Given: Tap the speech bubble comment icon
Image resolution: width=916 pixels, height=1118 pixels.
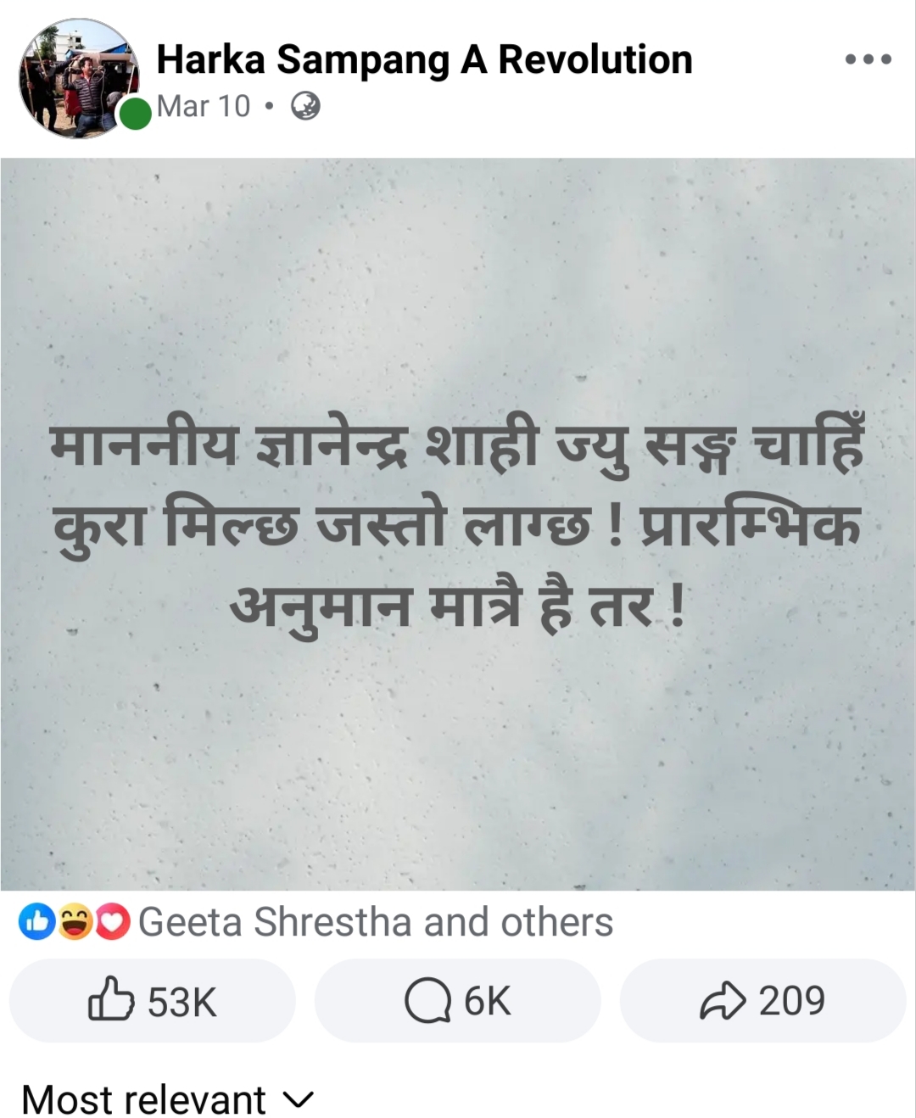Looking at the screenshot, I should [427, 1001].
